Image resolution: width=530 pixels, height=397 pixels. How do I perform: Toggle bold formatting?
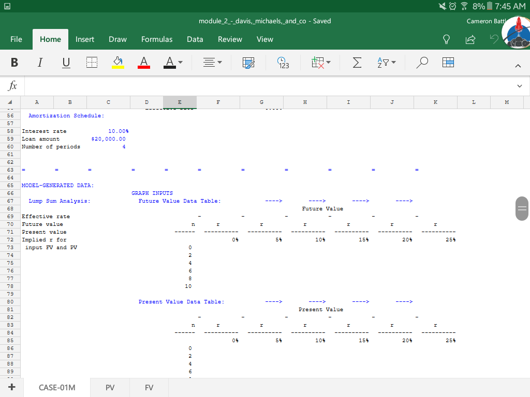click(x=14, y=63)
